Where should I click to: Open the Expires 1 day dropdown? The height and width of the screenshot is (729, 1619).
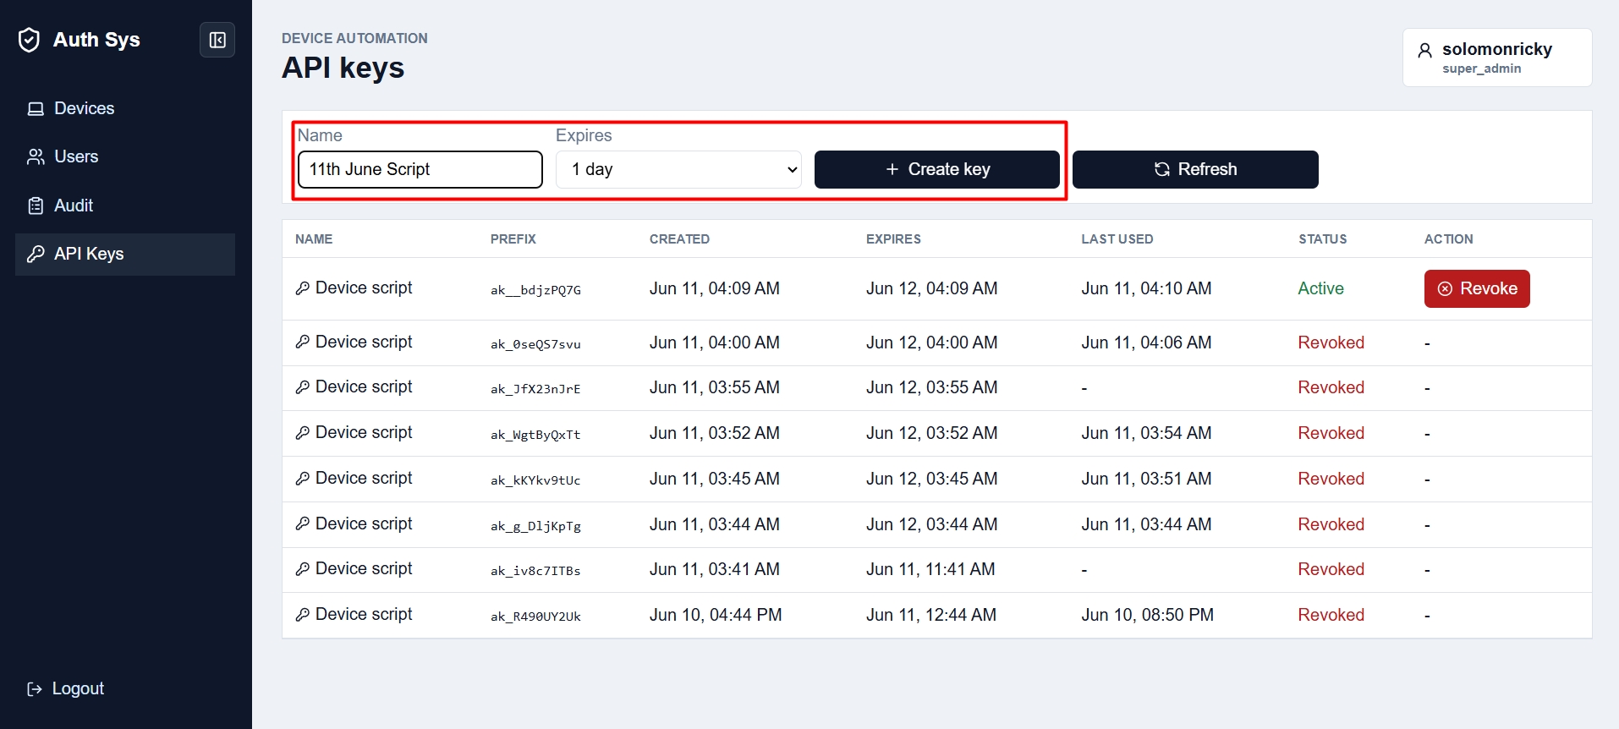678,169
